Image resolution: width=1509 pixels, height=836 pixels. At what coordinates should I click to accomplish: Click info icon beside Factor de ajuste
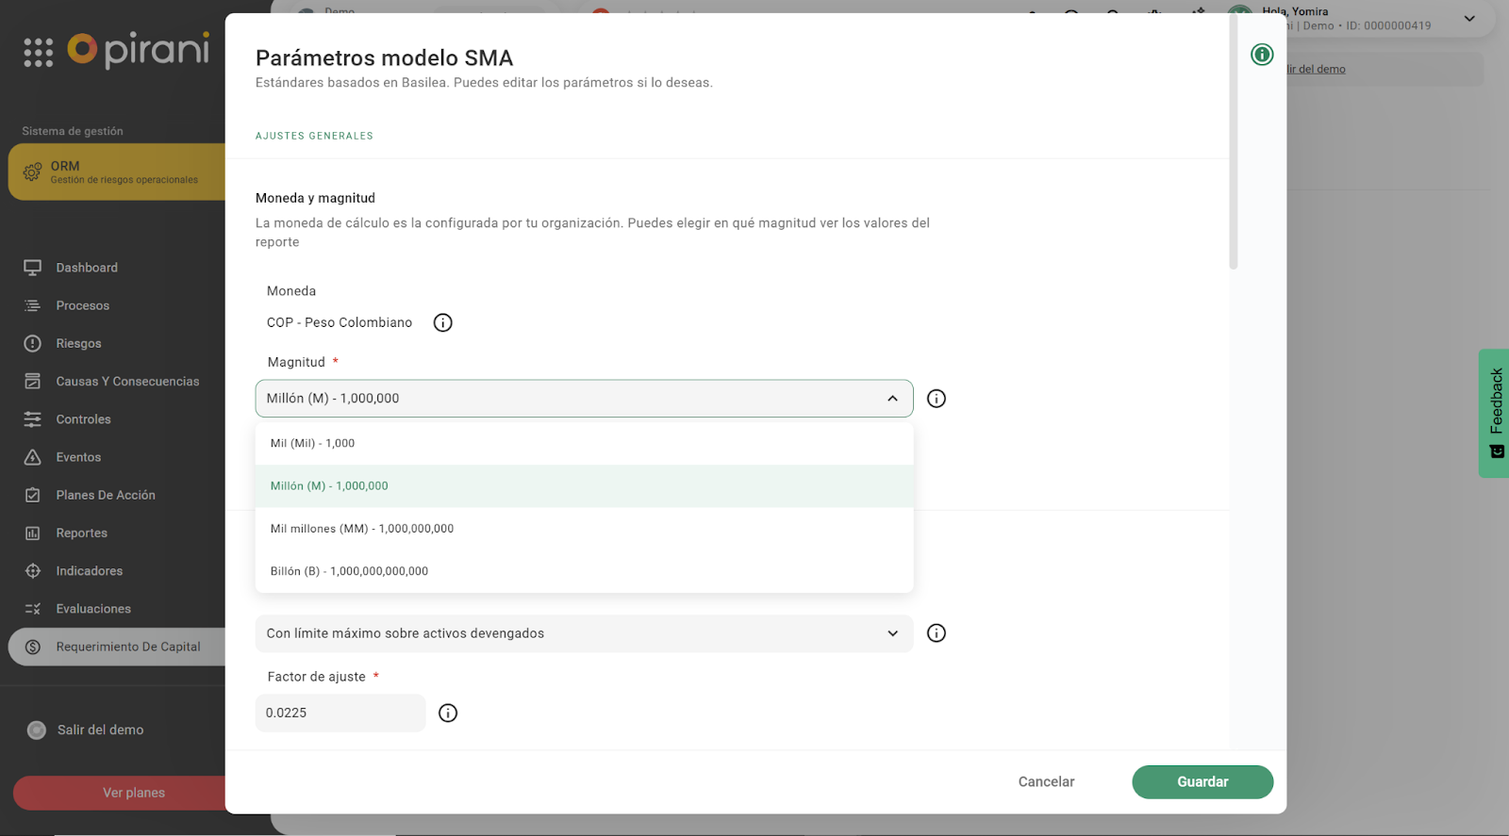(x=448, y=713)
